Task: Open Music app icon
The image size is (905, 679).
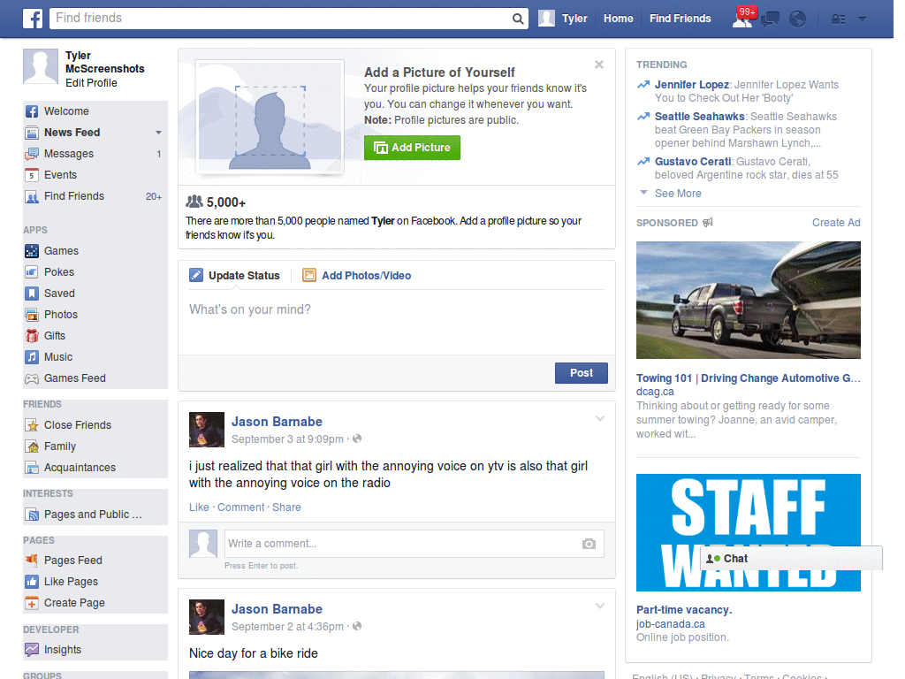Action: pyautogui.click(x=32, y=357)
